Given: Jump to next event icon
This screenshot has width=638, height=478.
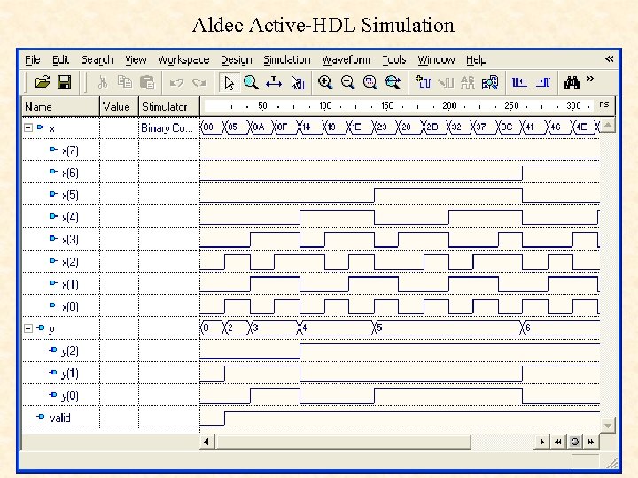Looking at the screenshot, I should point(543,82).
